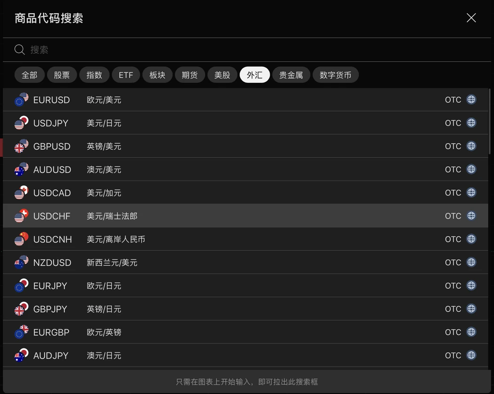
Task: Select the 股票 category filter
Action: (x=62, y=75)
